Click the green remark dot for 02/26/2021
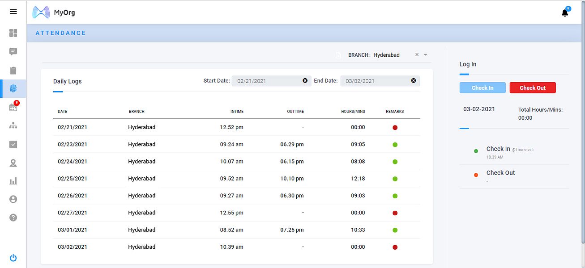The image size is (585, 268). (x=395, y=196)
